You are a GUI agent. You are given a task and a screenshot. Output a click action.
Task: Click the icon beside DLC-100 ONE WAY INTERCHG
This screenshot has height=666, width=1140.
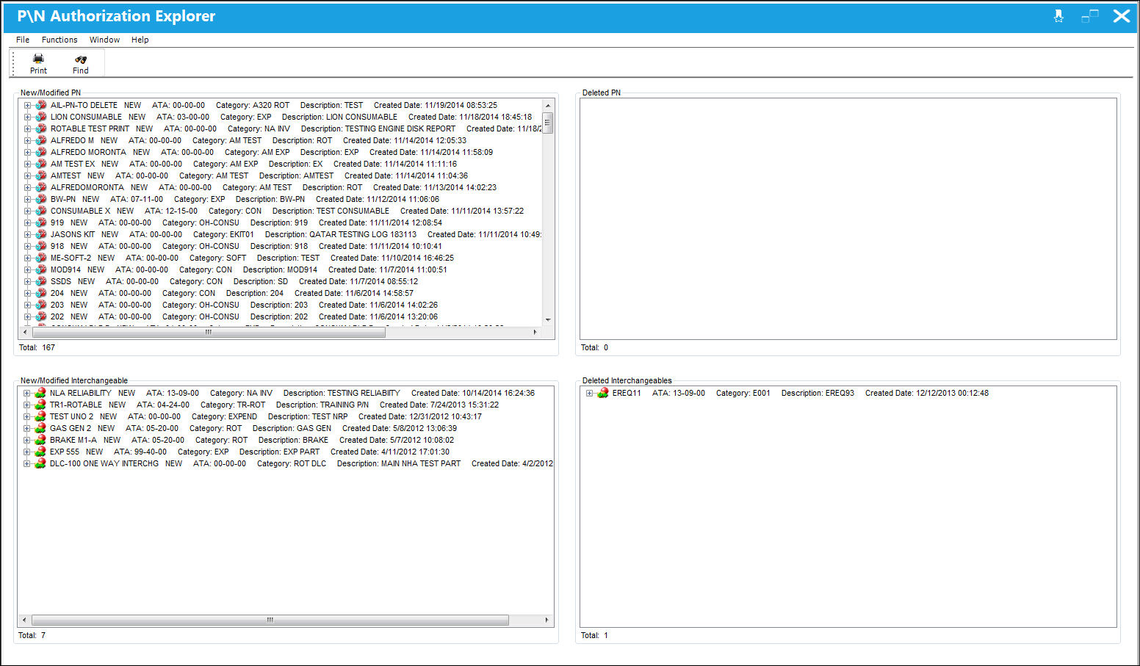[40, 463]
